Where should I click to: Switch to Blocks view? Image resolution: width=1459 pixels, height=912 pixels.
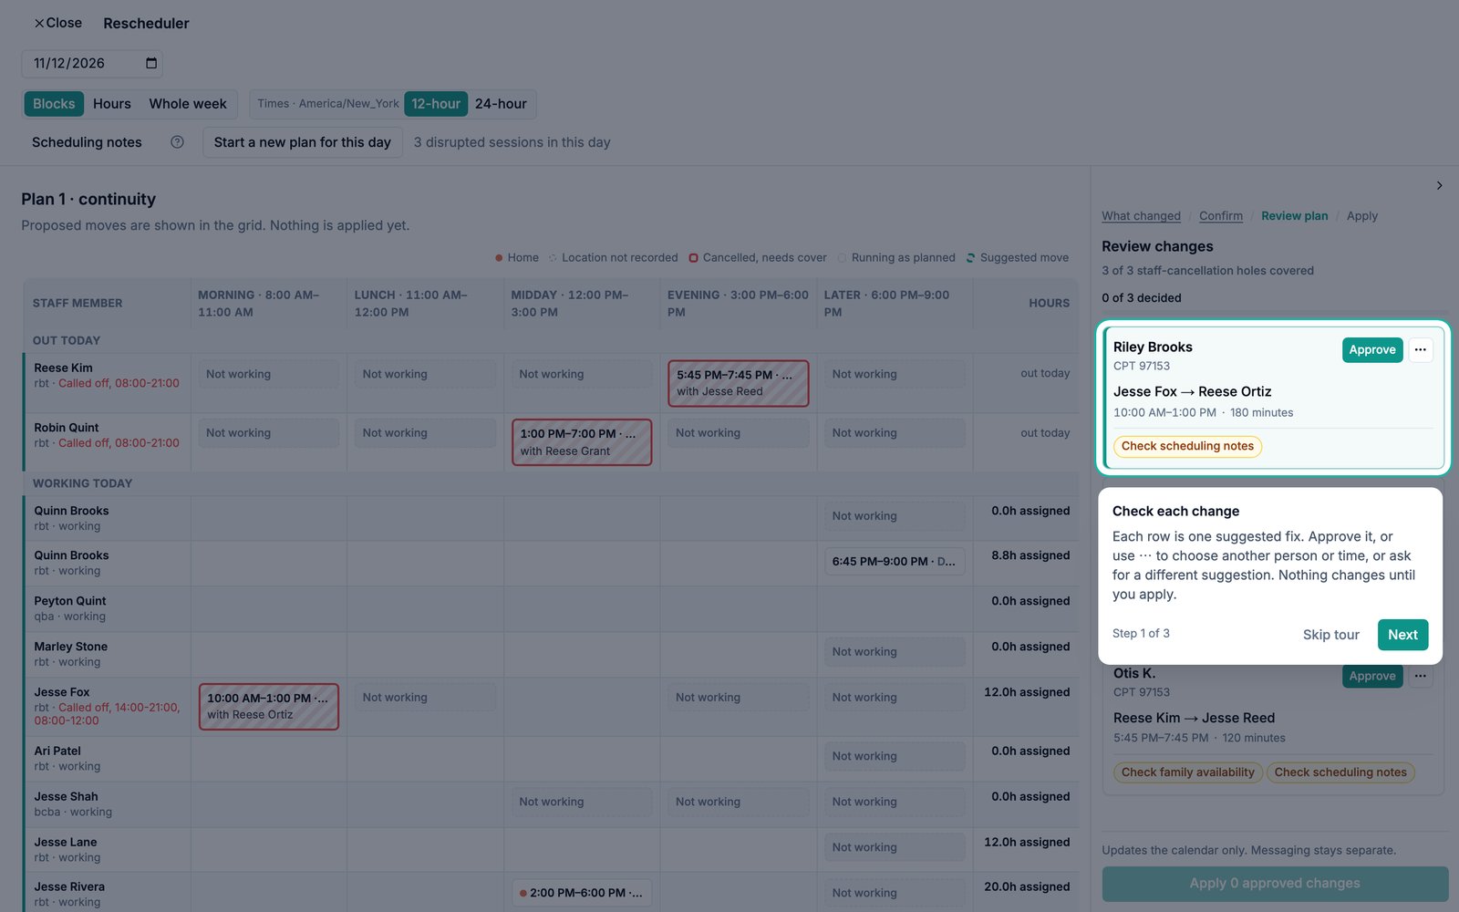54,104
